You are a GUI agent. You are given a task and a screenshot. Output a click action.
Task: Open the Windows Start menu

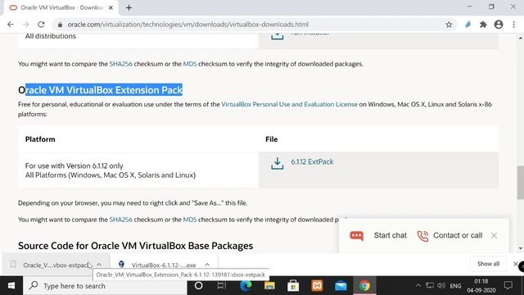(x=11, y=286)
